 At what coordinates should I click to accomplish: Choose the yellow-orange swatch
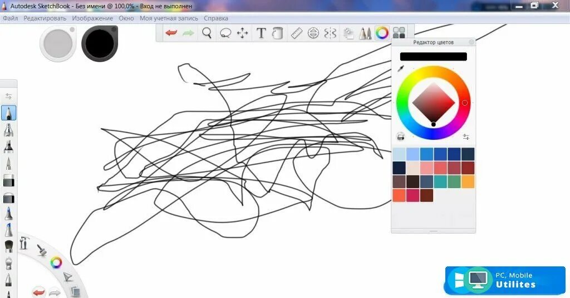(x=468, y=181)
